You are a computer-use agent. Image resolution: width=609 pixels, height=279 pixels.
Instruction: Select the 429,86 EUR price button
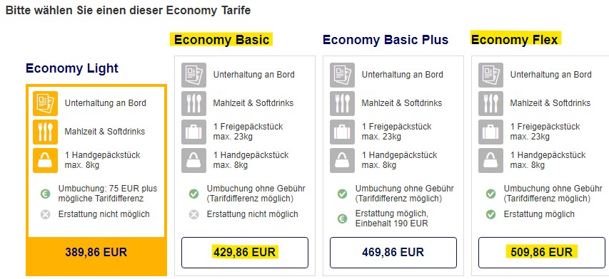click(245, 253)
